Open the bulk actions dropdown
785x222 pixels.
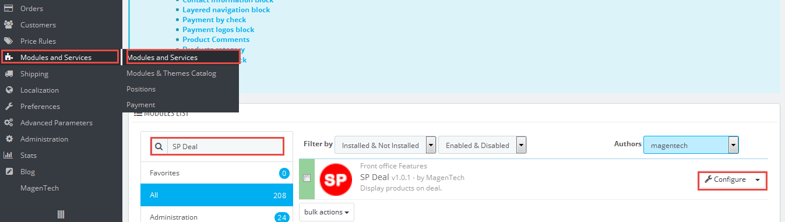[326, 212]
